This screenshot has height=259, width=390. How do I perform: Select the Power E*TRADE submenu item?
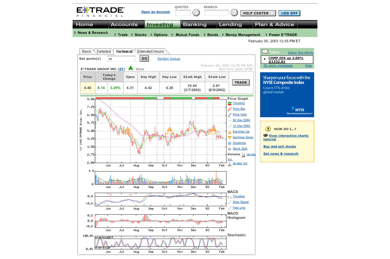[x=283, y=35]
